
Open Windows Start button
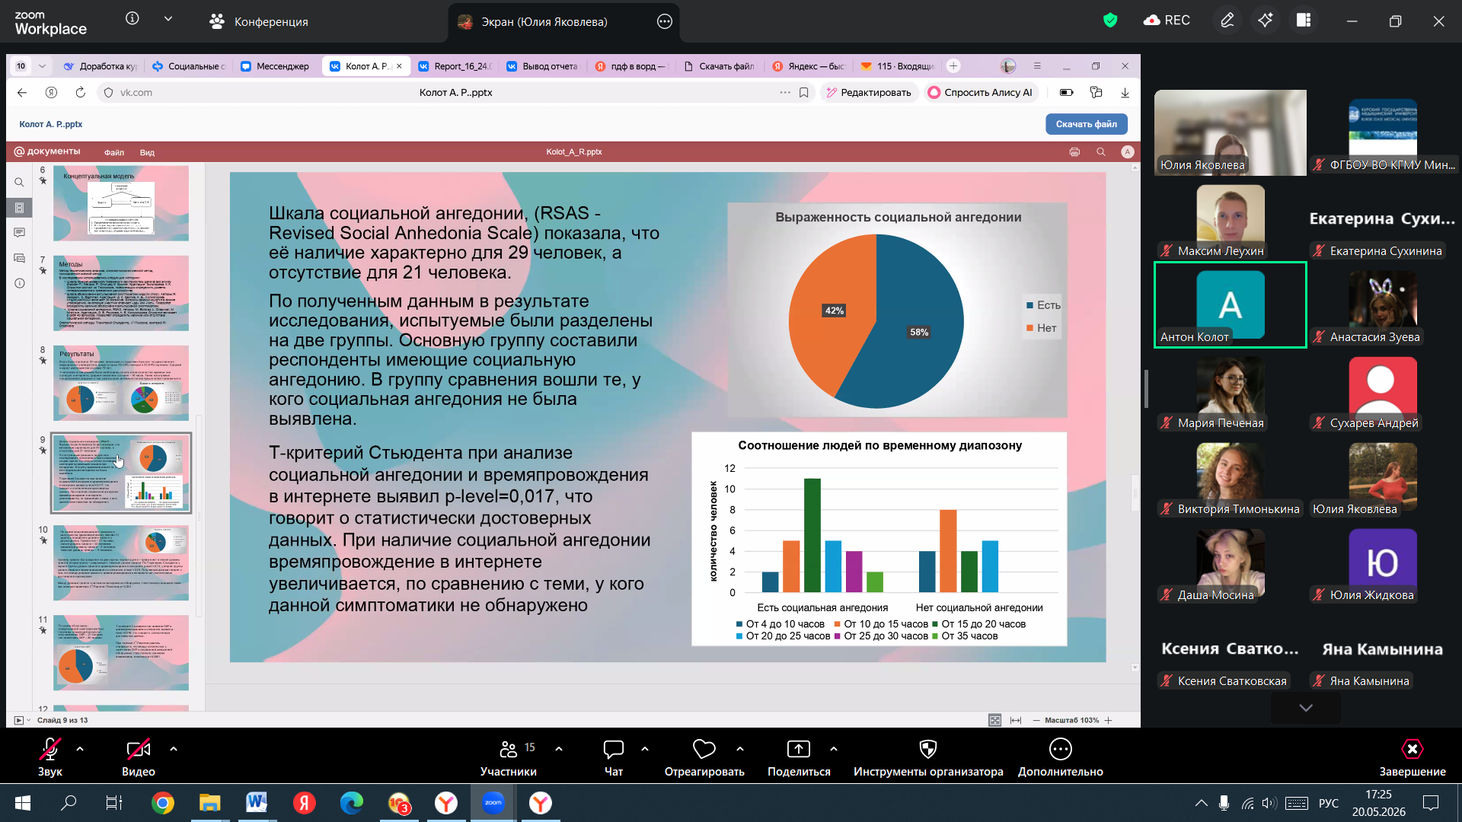23,802
